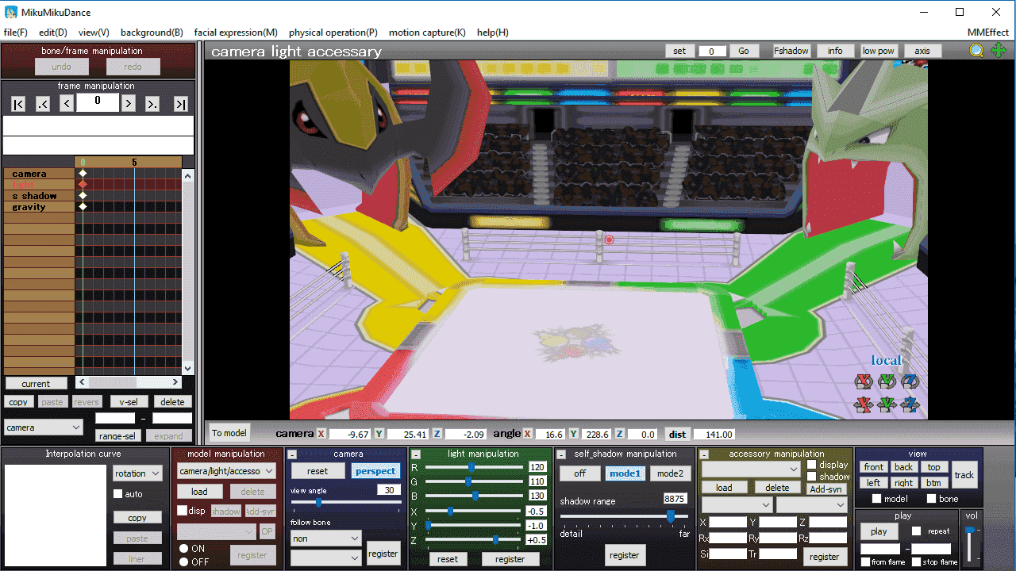Click the To model button
The image size is (1016, 571).
pyautogui.click(x=229, y=433)
